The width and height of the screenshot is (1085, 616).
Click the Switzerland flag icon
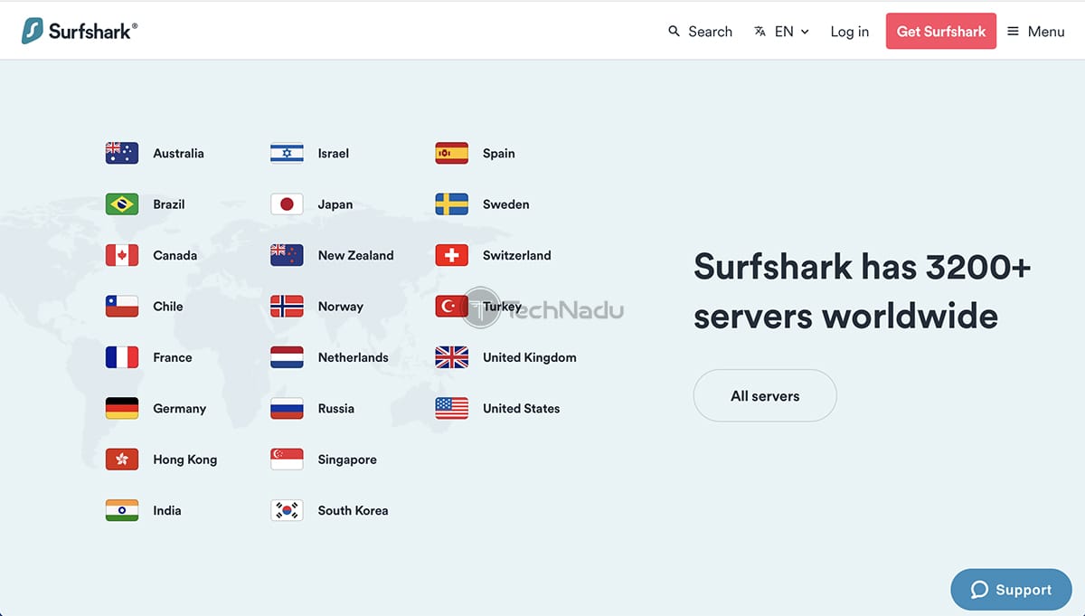(452, 255)
